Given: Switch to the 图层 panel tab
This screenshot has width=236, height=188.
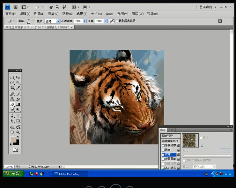Looking at the screenshot, I should coord(171,130).
